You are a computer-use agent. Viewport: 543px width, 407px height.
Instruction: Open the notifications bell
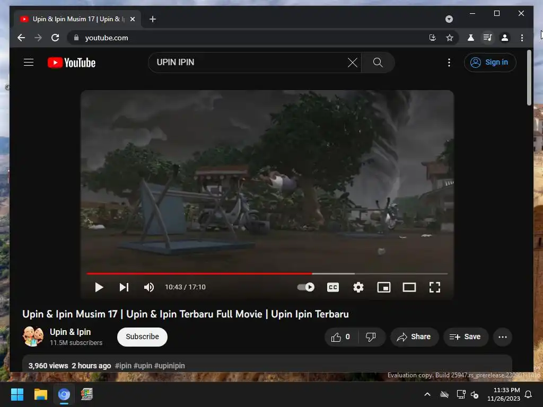tap(528, 394)
